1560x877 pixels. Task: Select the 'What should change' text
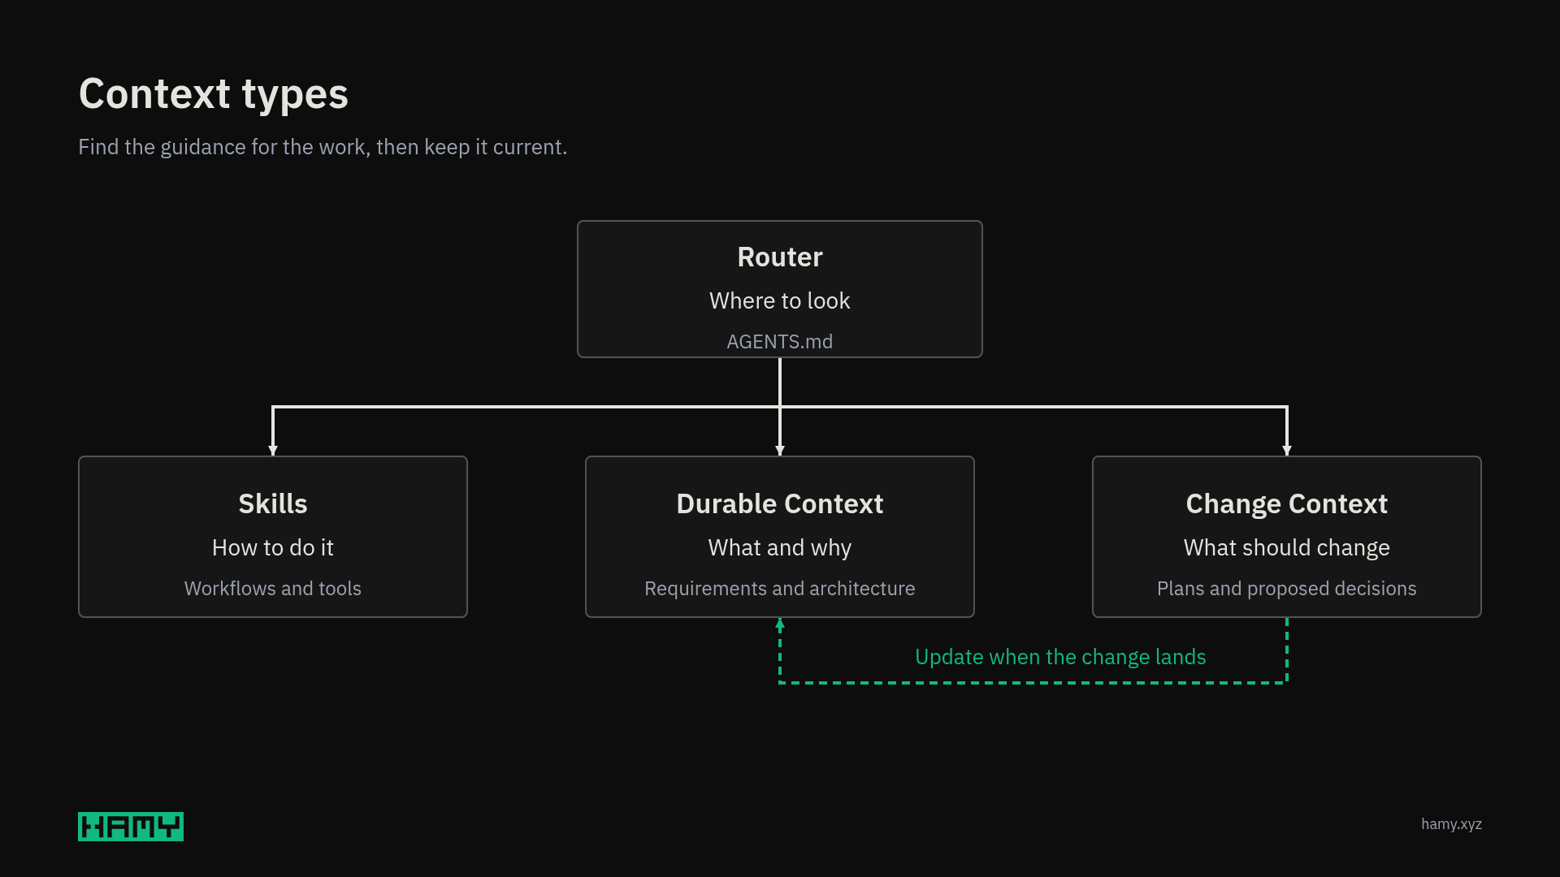1287,548
